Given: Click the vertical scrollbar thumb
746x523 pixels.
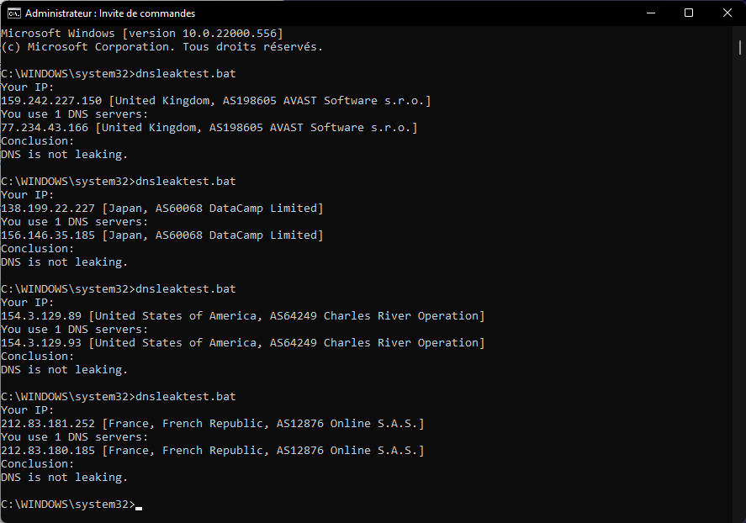Looking at the screenshot, I should (740, 48).
